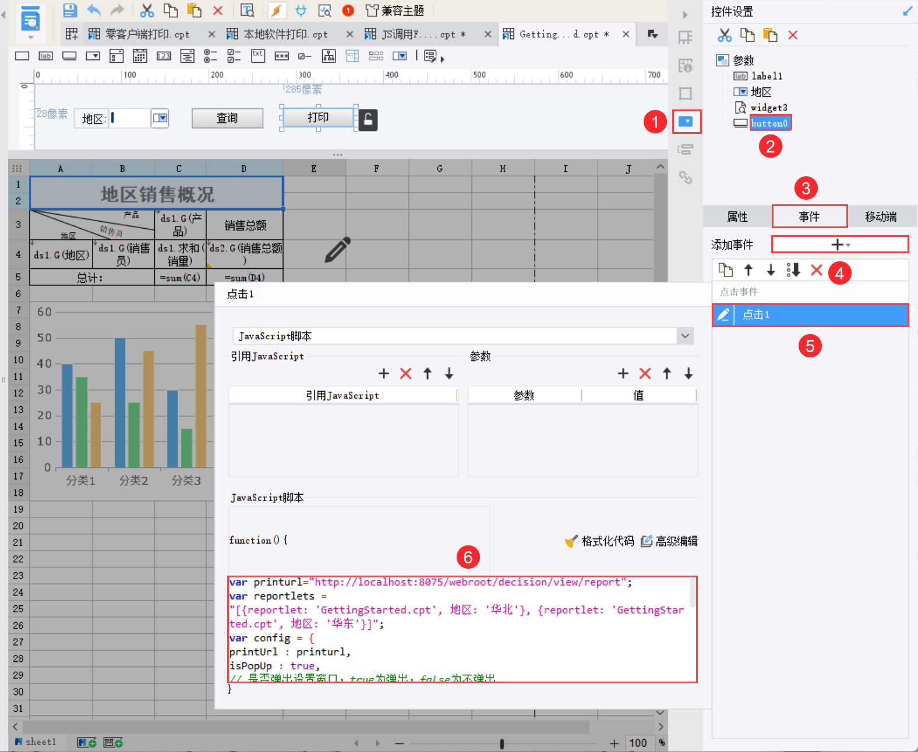Image resolution: width=918 pixels, height=752 pixels.
Task: Click the plug-shaped icon in the top toolbar
Action: point(301,10)
